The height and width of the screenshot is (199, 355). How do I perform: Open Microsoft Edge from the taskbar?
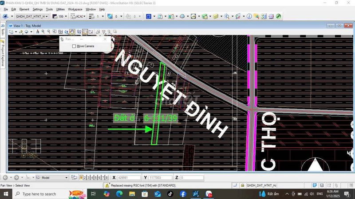pos(119,194)
